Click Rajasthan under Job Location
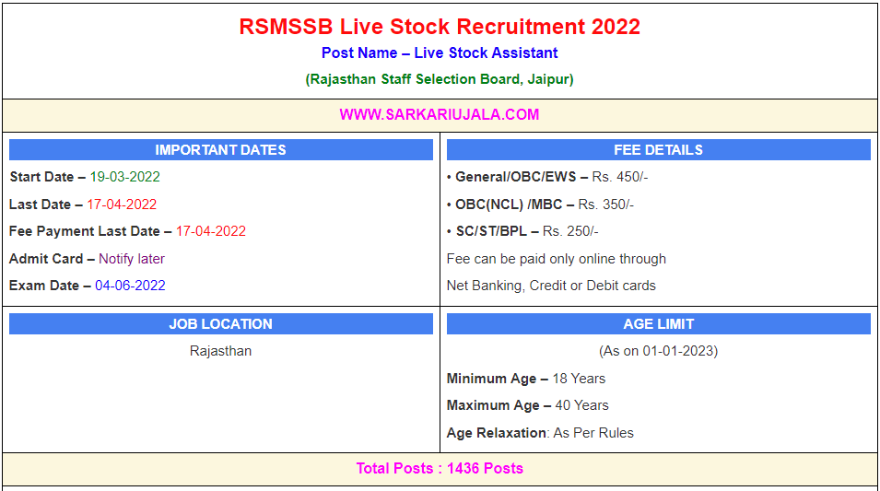Image resolution: width=880 pixels, height=491 pixels. 220,351
